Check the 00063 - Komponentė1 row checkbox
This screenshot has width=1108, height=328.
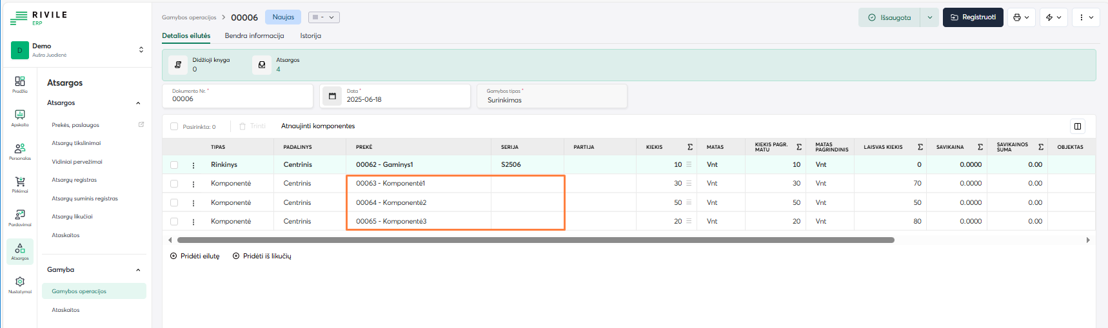click(174, 184)
